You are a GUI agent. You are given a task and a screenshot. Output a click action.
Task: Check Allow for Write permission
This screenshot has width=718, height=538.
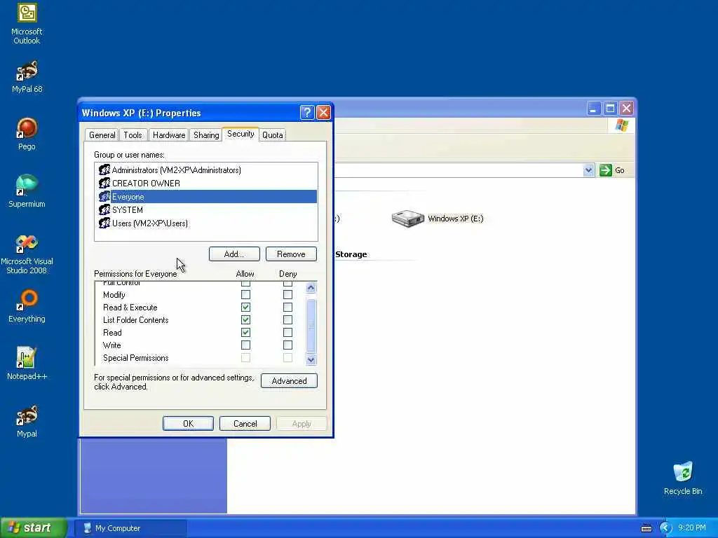[245, 345]
